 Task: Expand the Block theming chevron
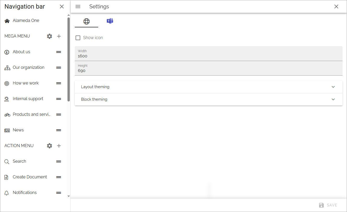pyautogui.click(x=333, y=99)
